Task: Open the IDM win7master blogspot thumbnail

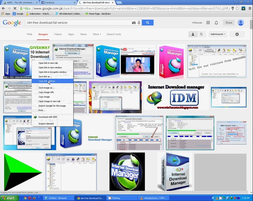Action: coord(176,97)
